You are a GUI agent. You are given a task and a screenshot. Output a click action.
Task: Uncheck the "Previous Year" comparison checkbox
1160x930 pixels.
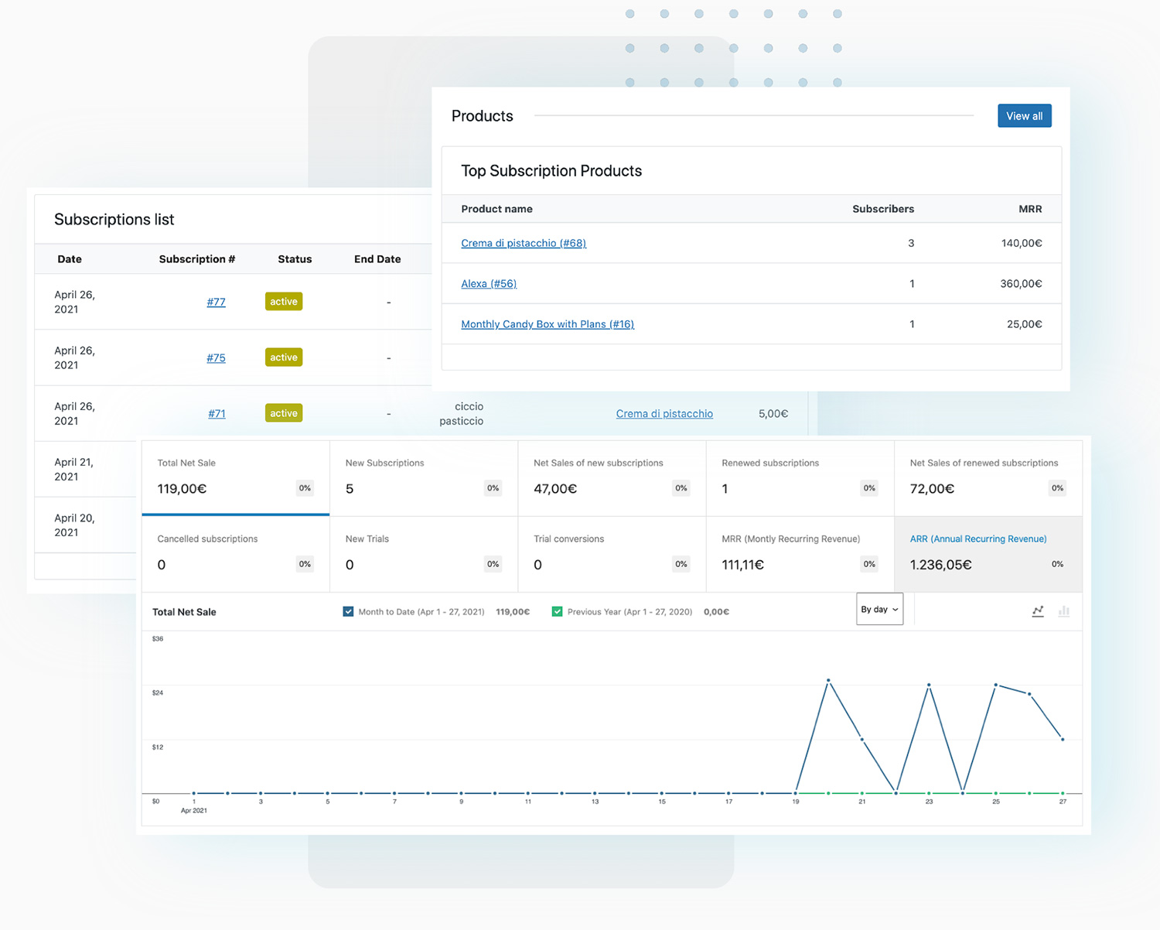pyautogui.click(x=557, y=611)
